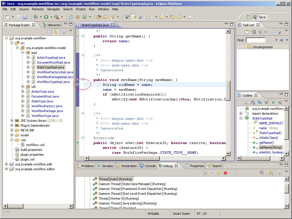Sort Outline members alphabetically

point(253,102)
